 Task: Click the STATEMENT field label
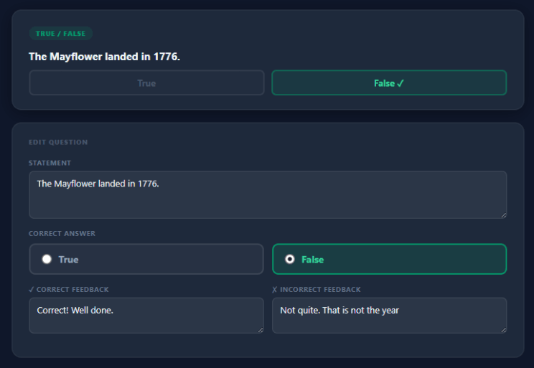point(50,163)
